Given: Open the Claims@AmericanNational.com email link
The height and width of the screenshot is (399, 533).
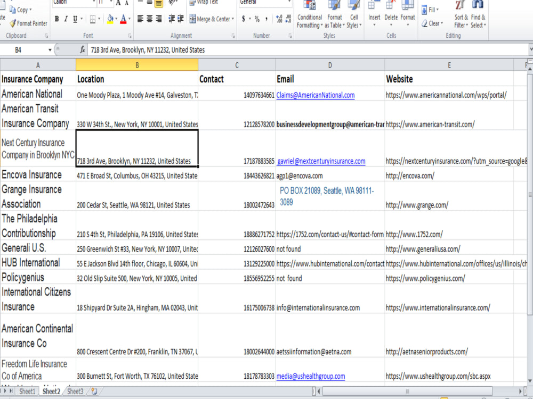Looking at the screenshot, I should pyautogui.click(x=316, y=95).
